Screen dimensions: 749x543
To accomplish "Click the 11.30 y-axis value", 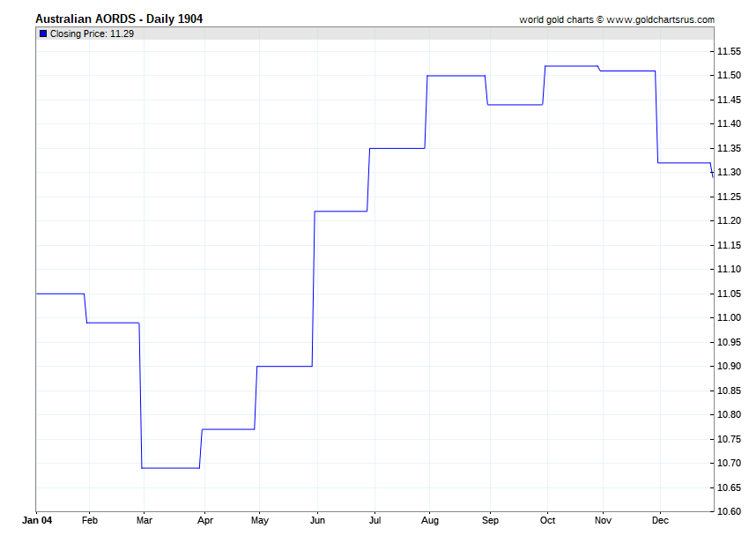I will 729,172.
